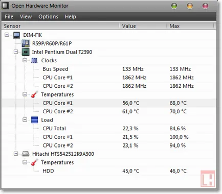Click the Clocks waveform icon

34,60
